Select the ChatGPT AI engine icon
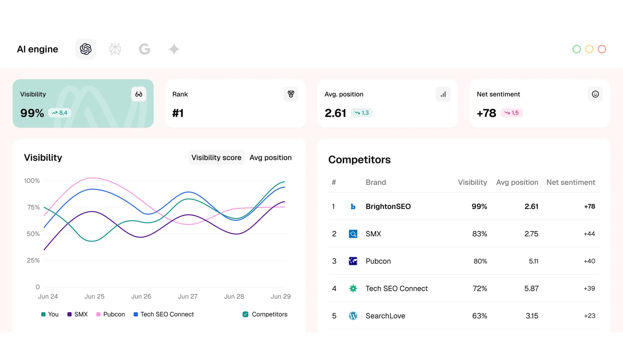623x363 pixels. click(x=86, y=49)
